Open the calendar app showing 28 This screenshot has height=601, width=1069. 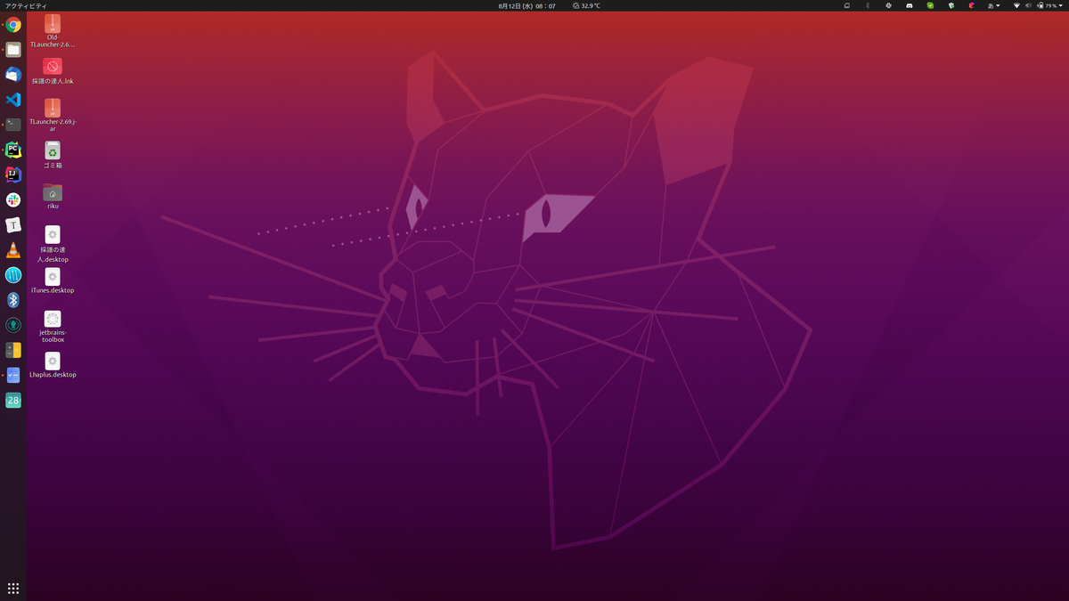click(x=13, y=401)
